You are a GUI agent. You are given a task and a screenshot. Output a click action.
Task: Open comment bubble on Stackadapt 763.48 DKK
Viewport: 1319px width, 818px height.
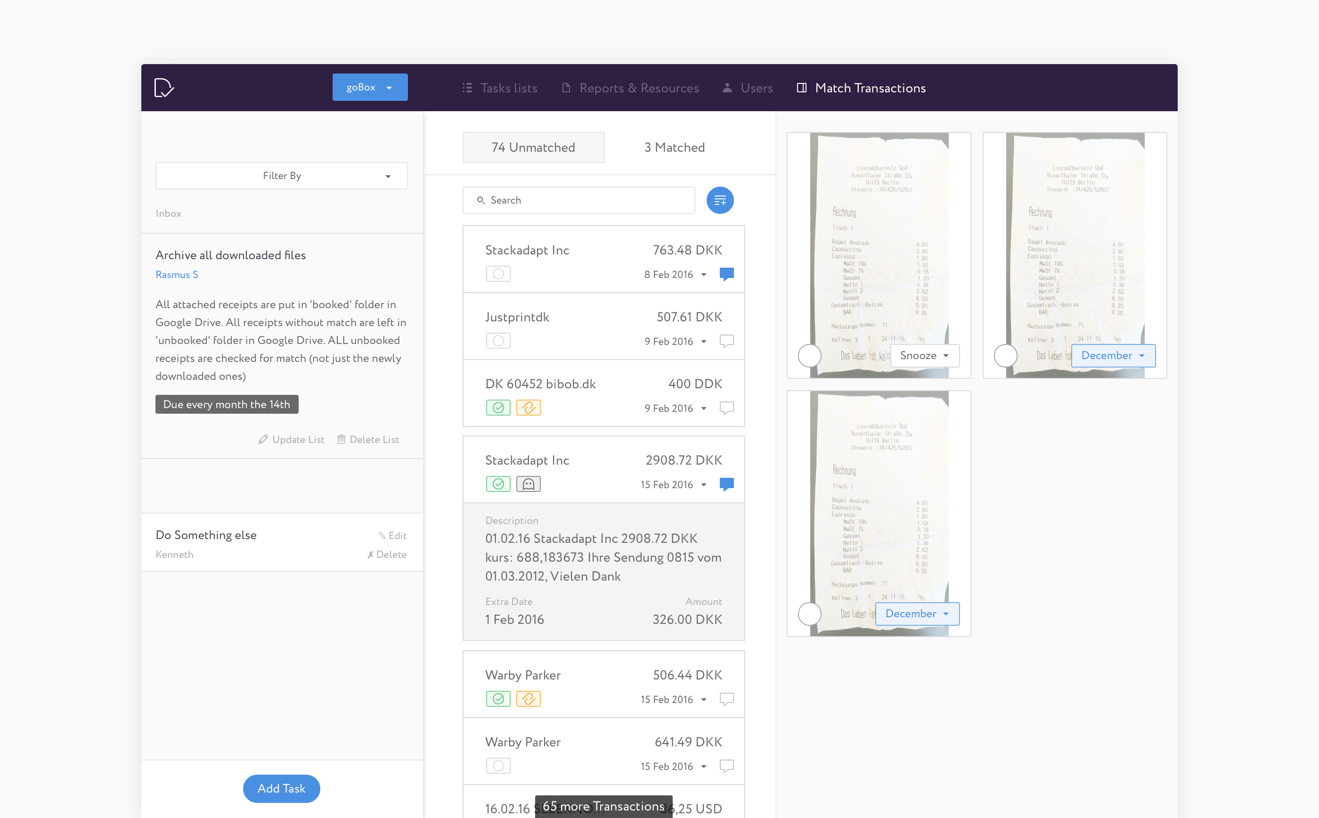(x=726, y=274)
